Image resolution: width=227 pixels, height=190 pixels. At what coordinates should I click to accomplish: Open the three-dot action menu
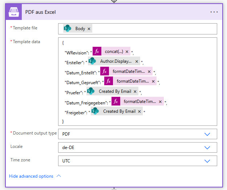click(x=214, y=12)
